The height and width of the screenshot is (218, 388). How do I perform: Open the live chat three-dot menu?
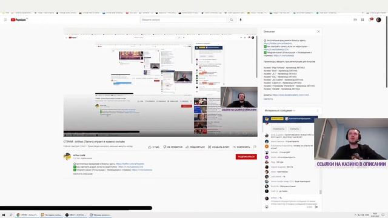(x=318, y=111)
